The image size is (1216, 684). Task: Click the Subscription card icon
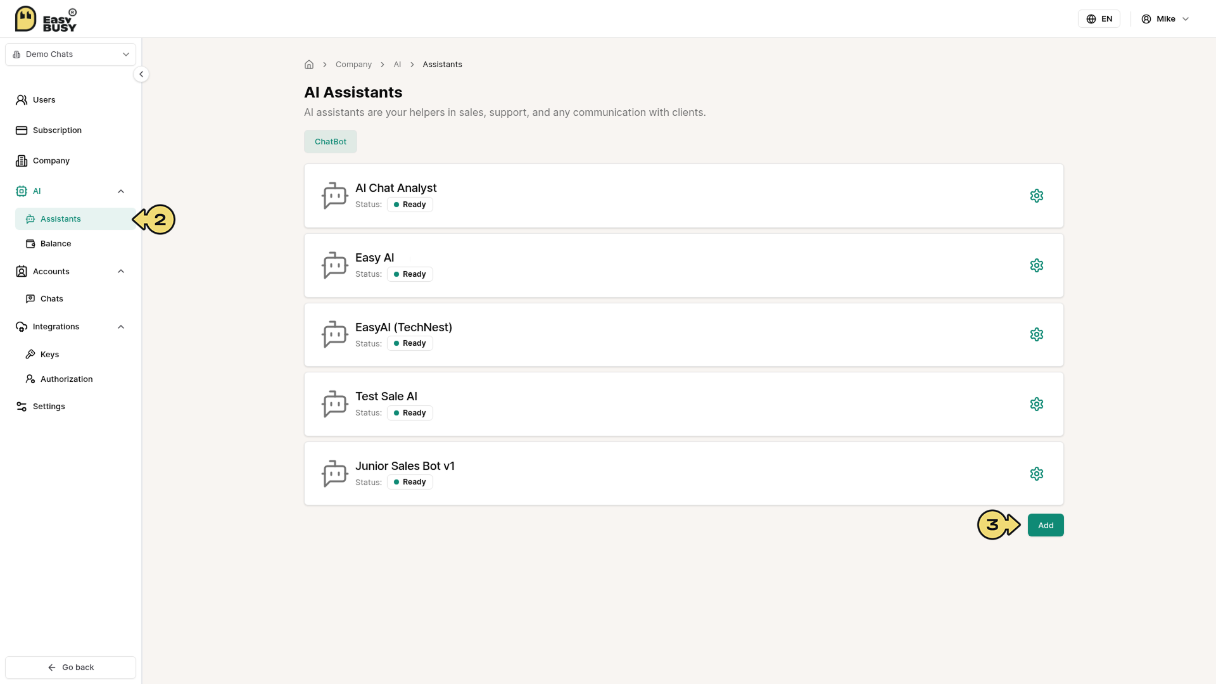tap(22, 130)
